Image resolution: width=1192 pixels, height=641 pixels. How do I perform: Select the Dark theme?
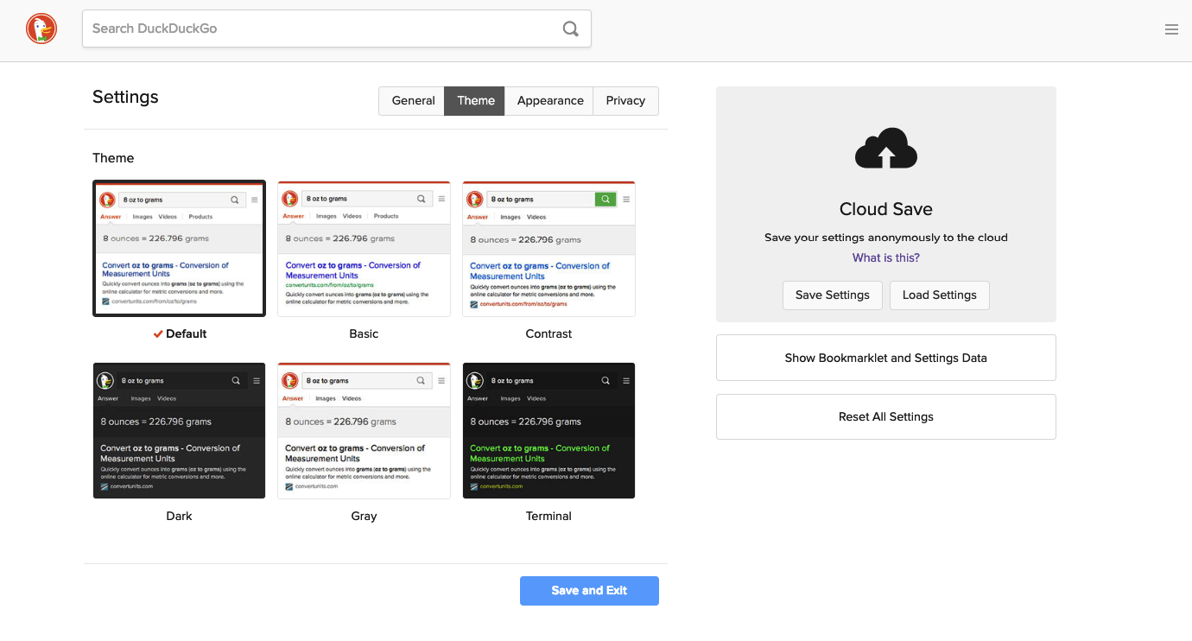pos(179,430)
